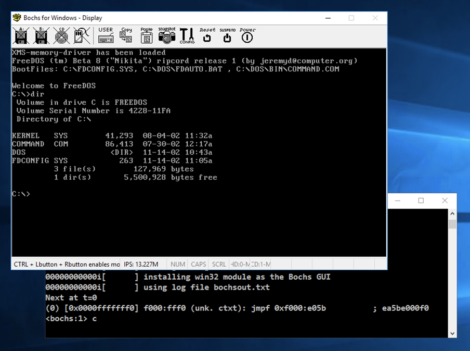Click the NUM indicator in status bar

pyautogui.click(x=177, y=264)
